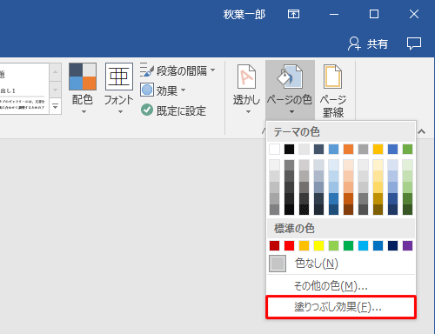Pick the dark red standard color
Image resolution: width=435 pixels, height=334 pixels.
tap(274, 245)
